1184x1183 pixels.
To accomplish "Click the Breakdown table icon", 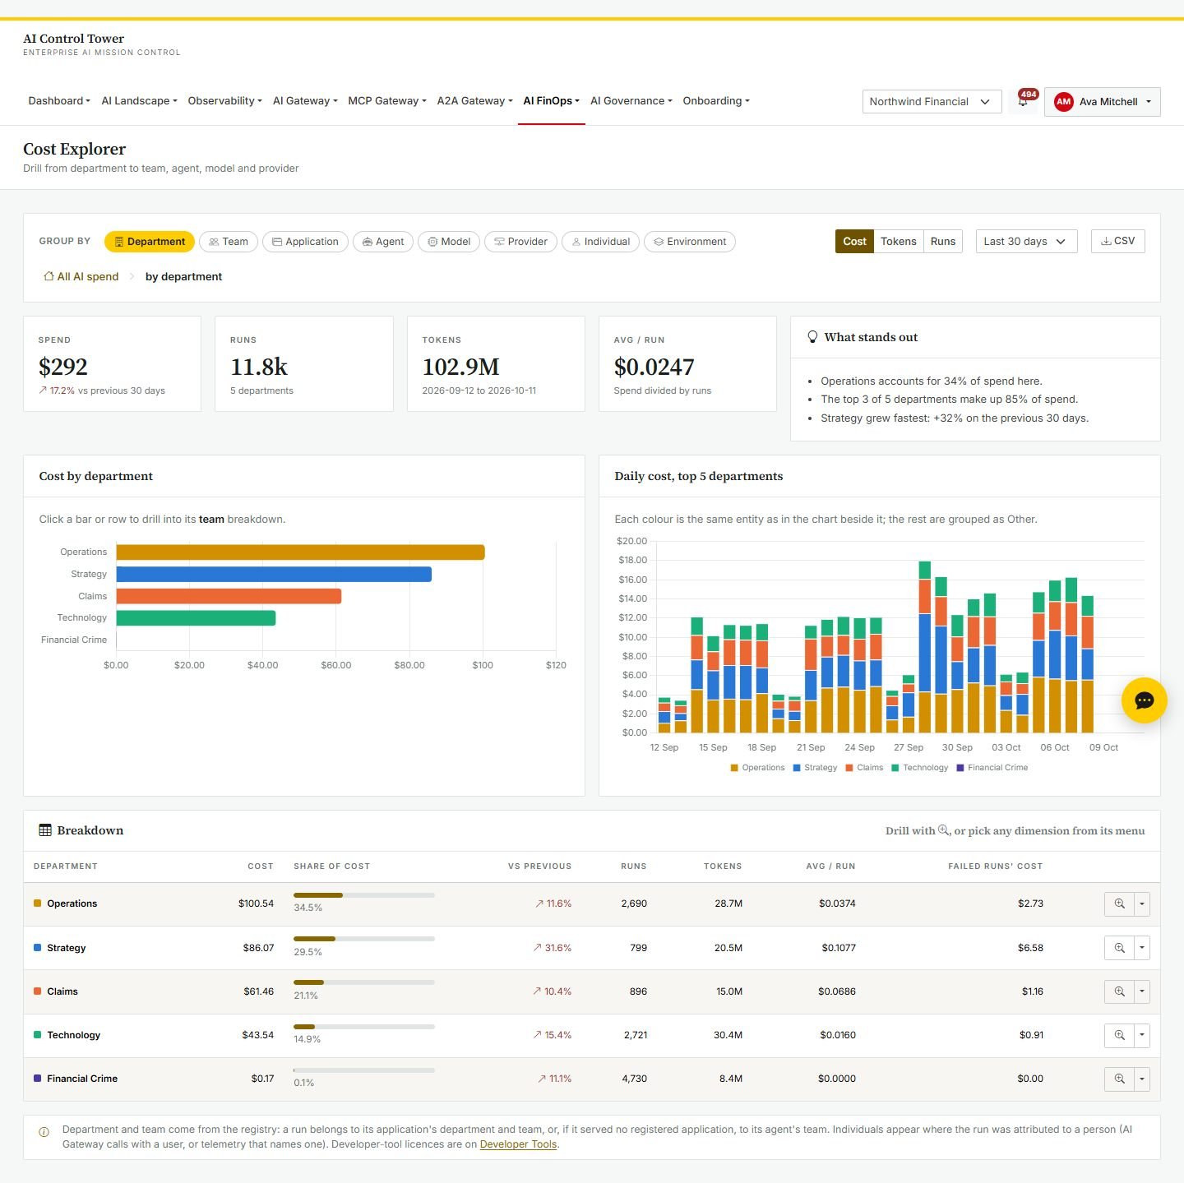I will [45, 830].
